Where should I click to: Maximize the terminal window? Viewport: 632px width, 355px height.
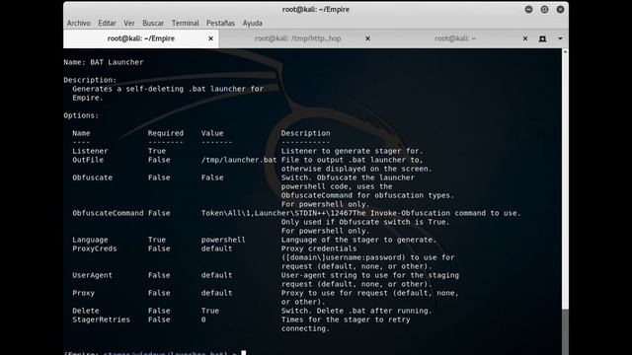(x=544, y=9)
